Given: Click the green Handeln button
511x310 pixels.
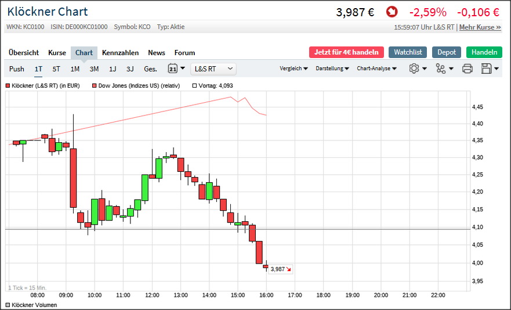Looking at the screenshot, I should (484, 52).
